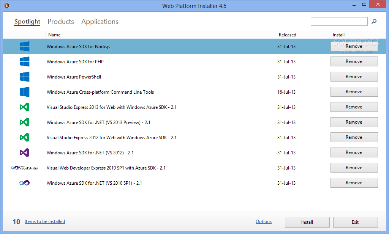Click the Windows icon beside Azure PowerShell

pyautogui.click(x=25, y=77)
